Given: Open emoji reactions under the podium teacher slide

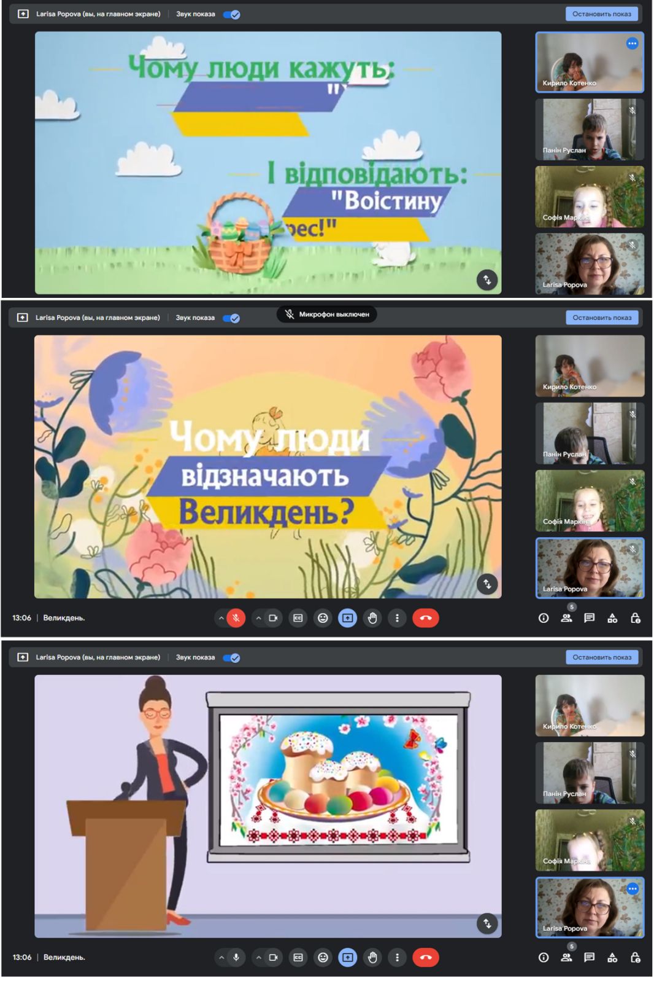Looking at the screenshot, I should pos(323,957).
